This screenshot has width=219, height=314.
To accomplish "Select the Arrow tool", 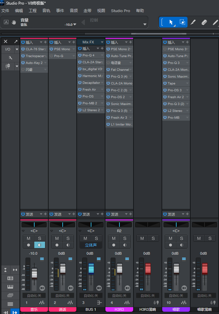I will pyautogui.click(x=171, y=22).
